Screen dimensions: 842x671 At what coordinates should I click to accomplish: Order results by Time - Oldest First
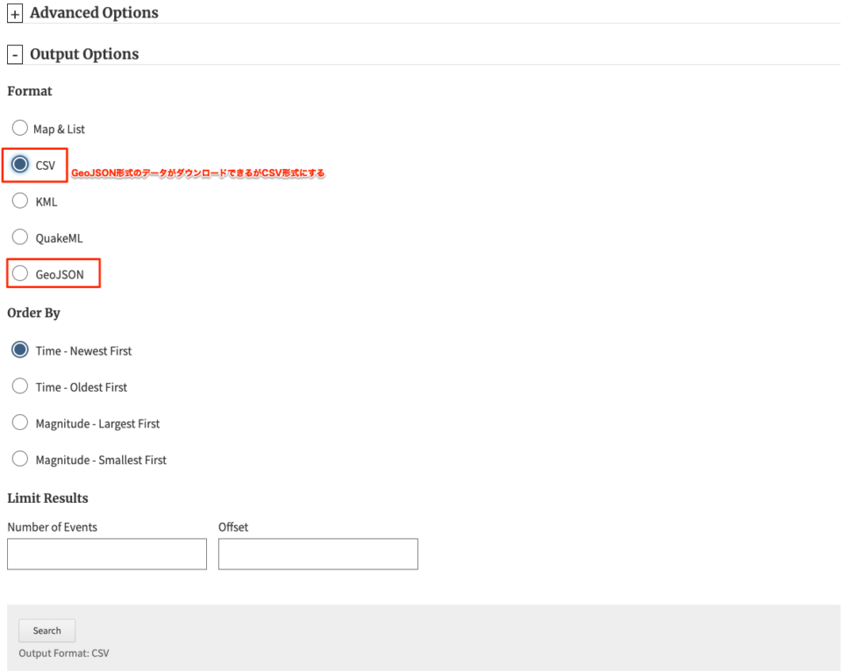(19, 386)
